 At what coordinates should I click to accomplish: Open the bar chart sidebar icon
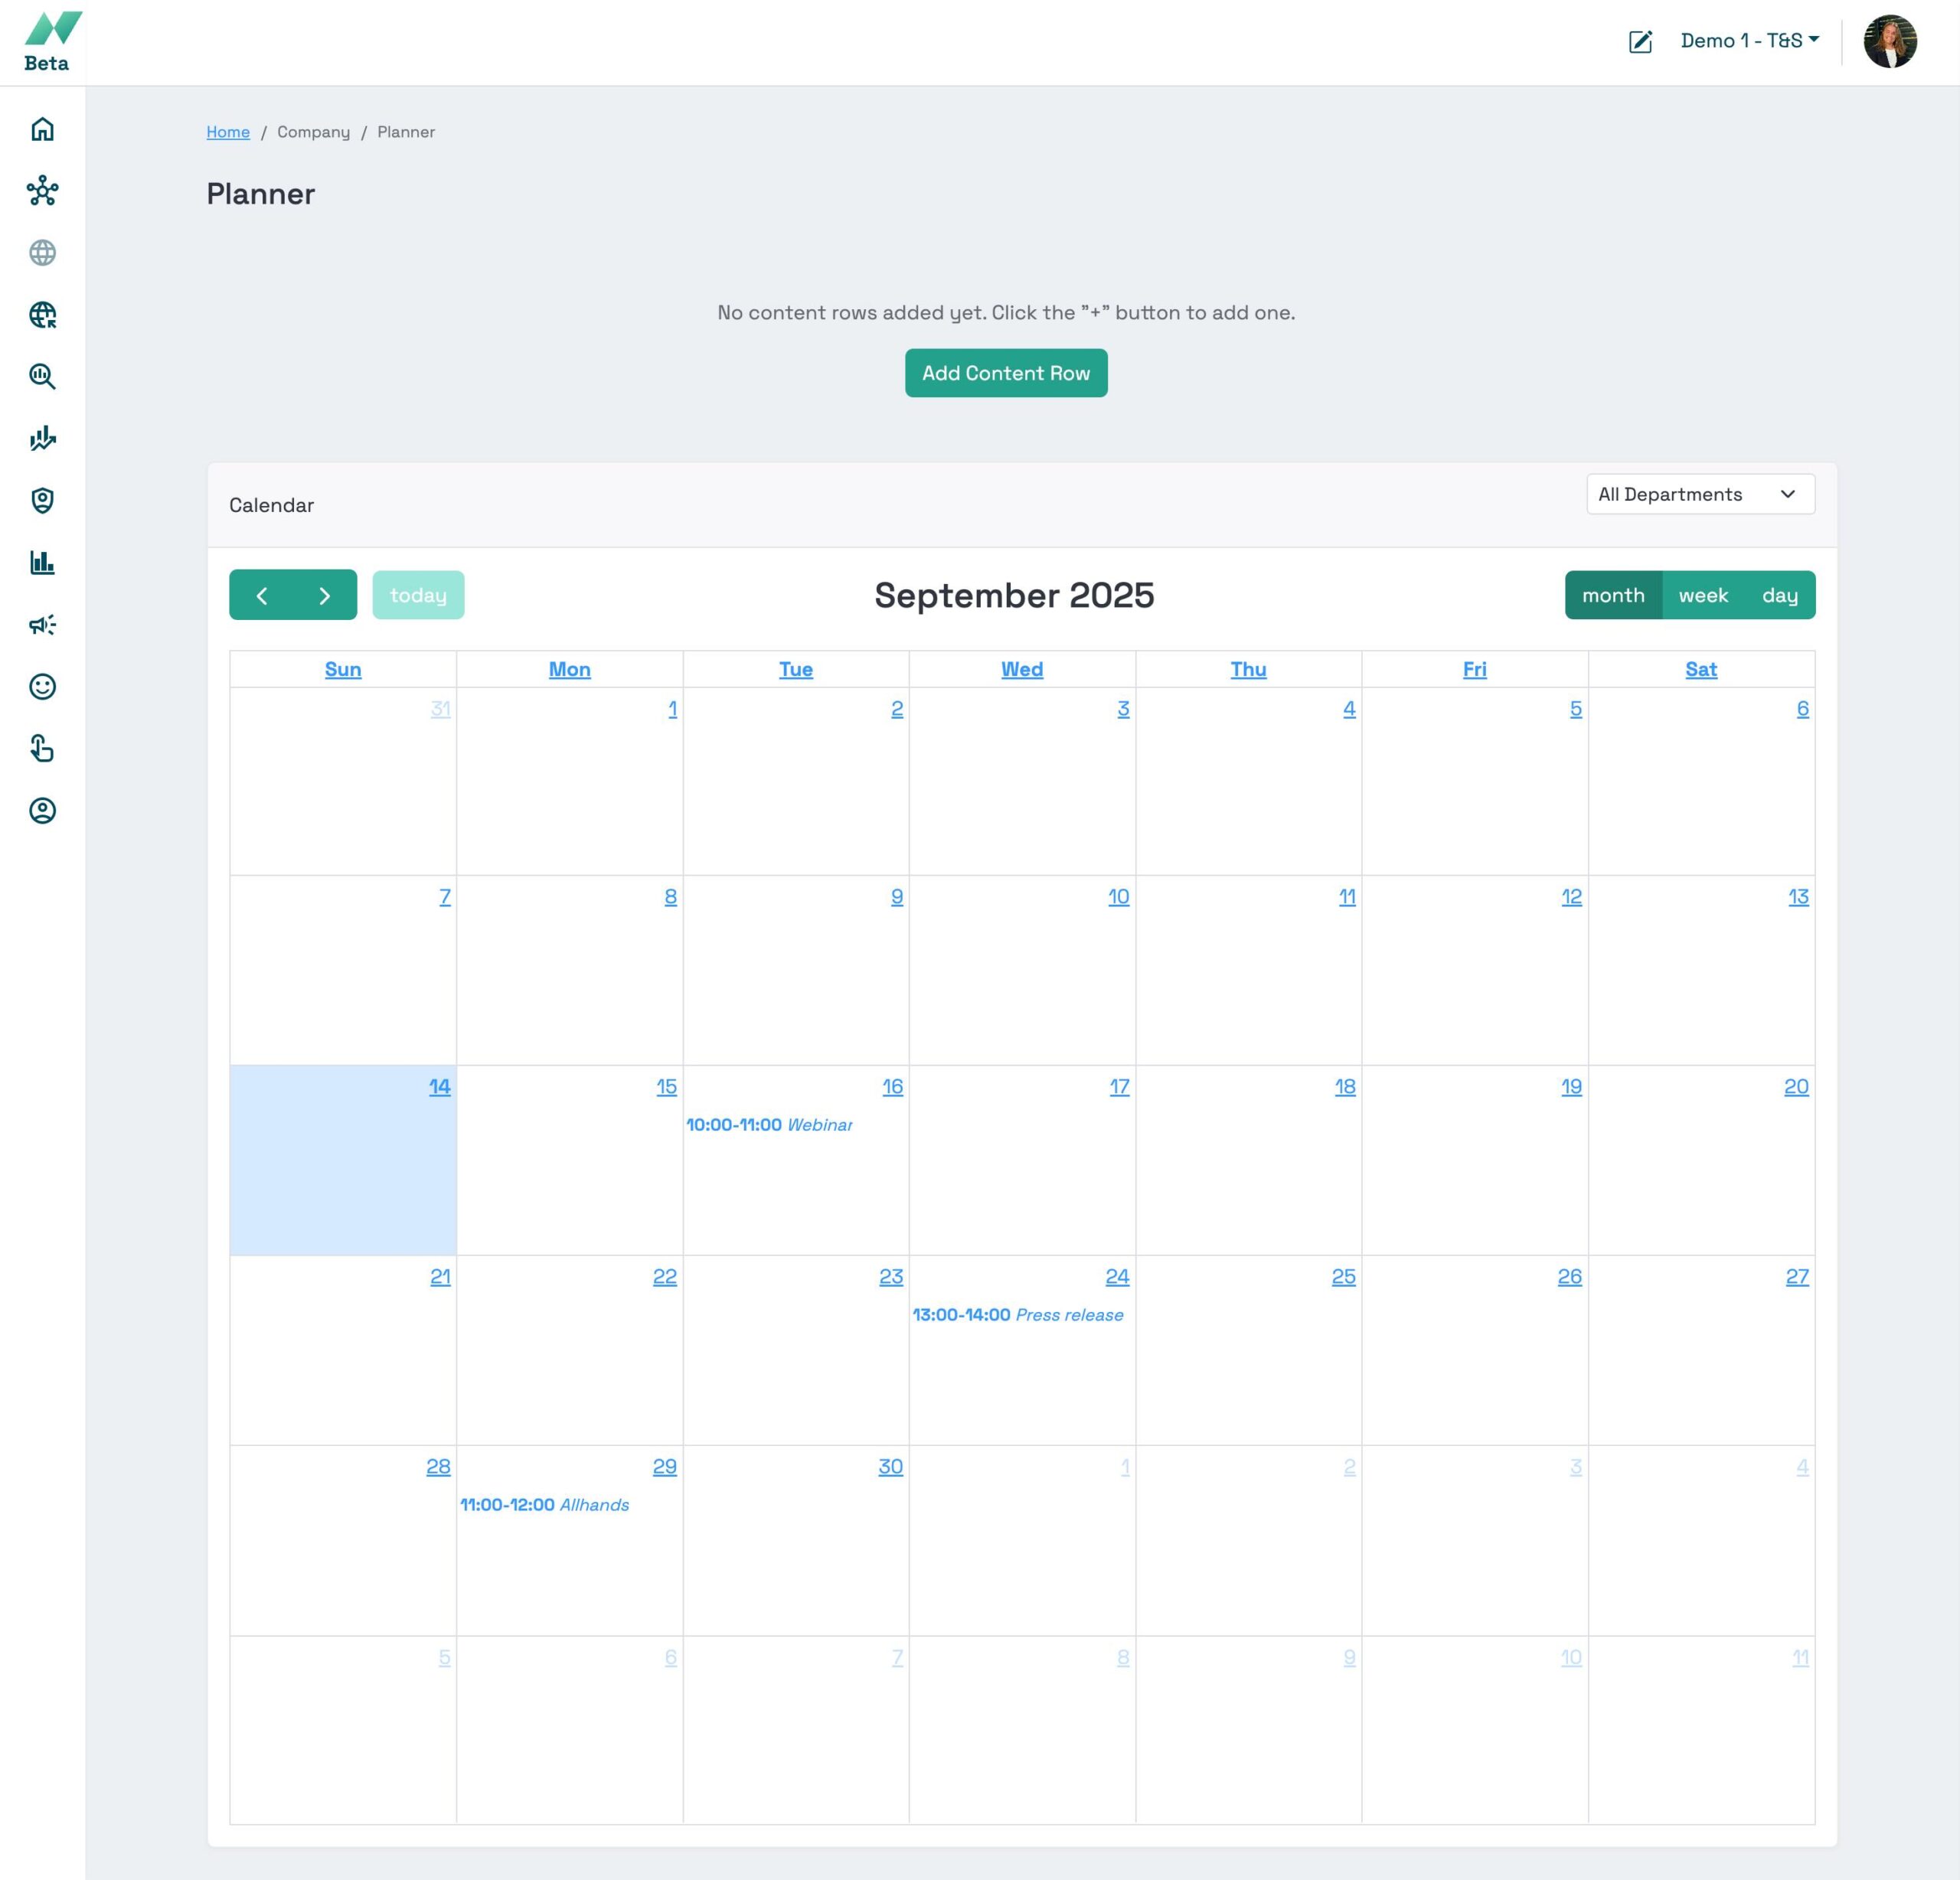pos(42,562)
